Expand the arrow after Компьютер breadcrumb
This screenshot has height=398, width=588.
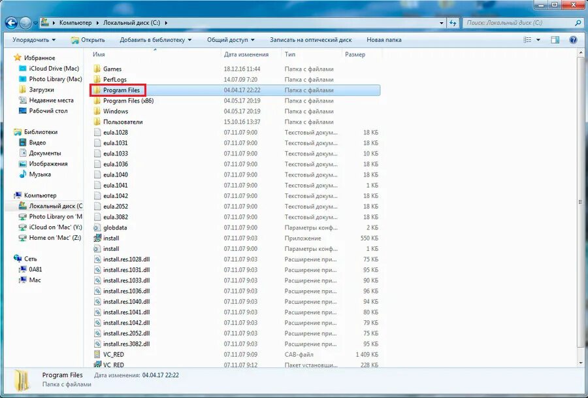[x=97, y=23]
